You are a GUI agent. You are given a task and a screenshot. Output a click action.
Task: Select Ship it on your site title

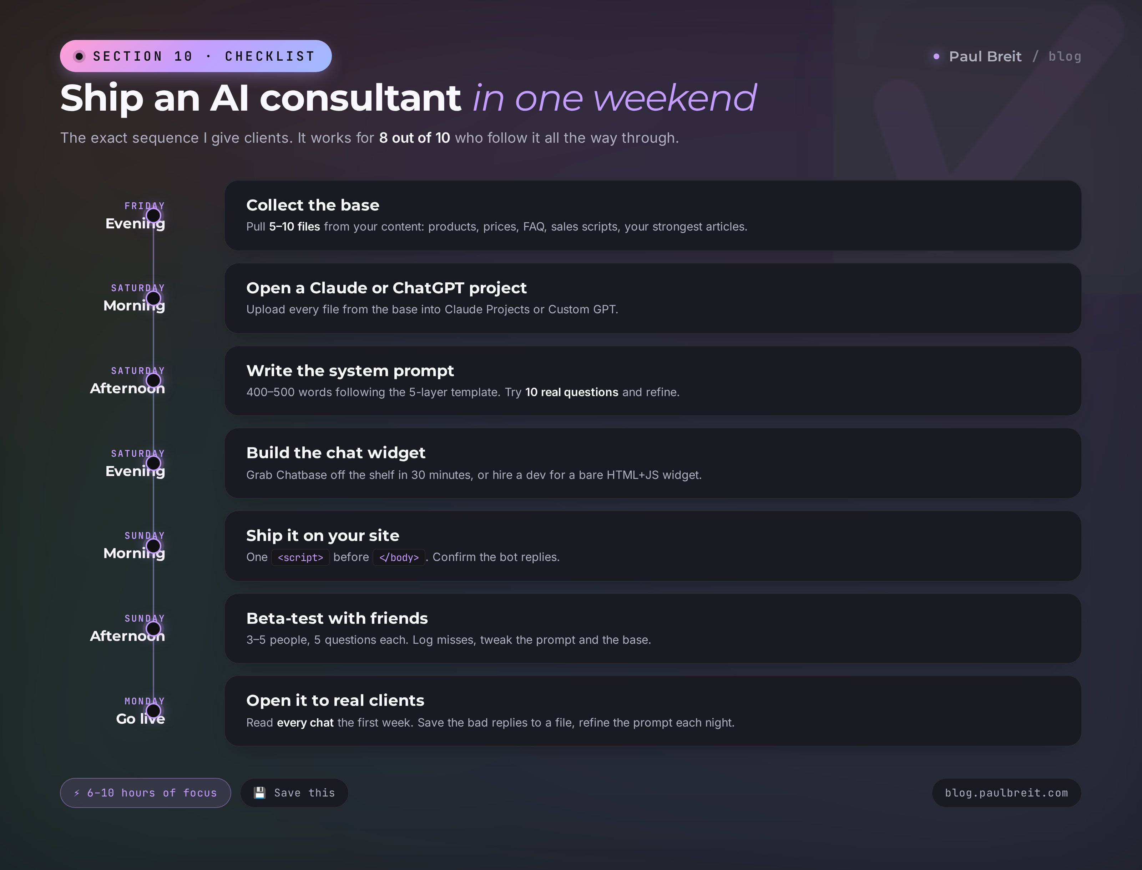click(x=323, y=536)
